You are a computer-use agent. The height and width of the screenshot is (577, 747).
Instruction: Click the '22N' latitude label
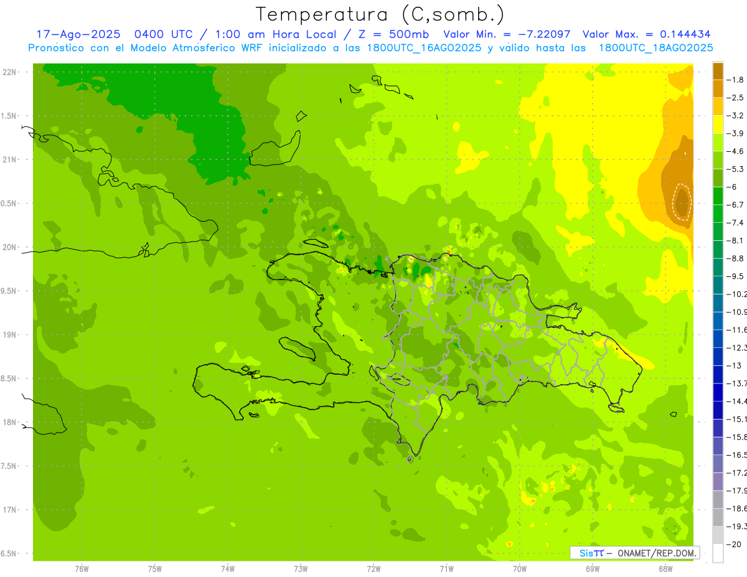click(x=10, y=72)
